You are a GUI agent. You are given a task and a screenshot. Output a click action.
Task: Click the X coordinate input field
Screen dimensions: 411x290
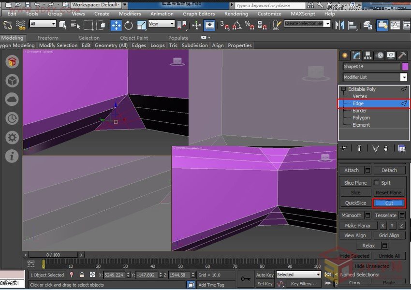114,275
